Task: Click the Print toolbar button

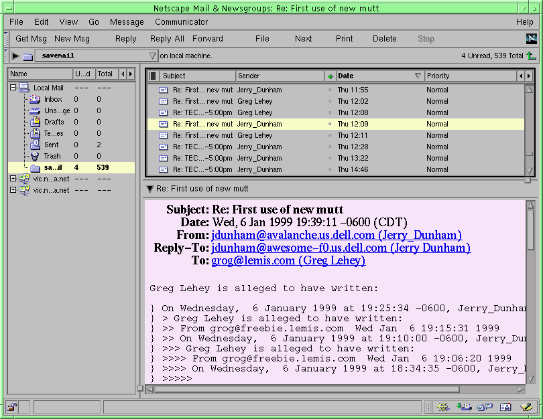Action: [344, 39]
